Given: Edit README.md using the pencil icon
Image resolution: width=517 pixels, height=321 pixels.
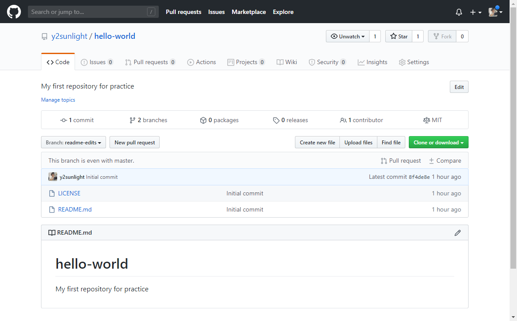Looking at the screenshot, I should pyautogui.click(x=457, y=233).
